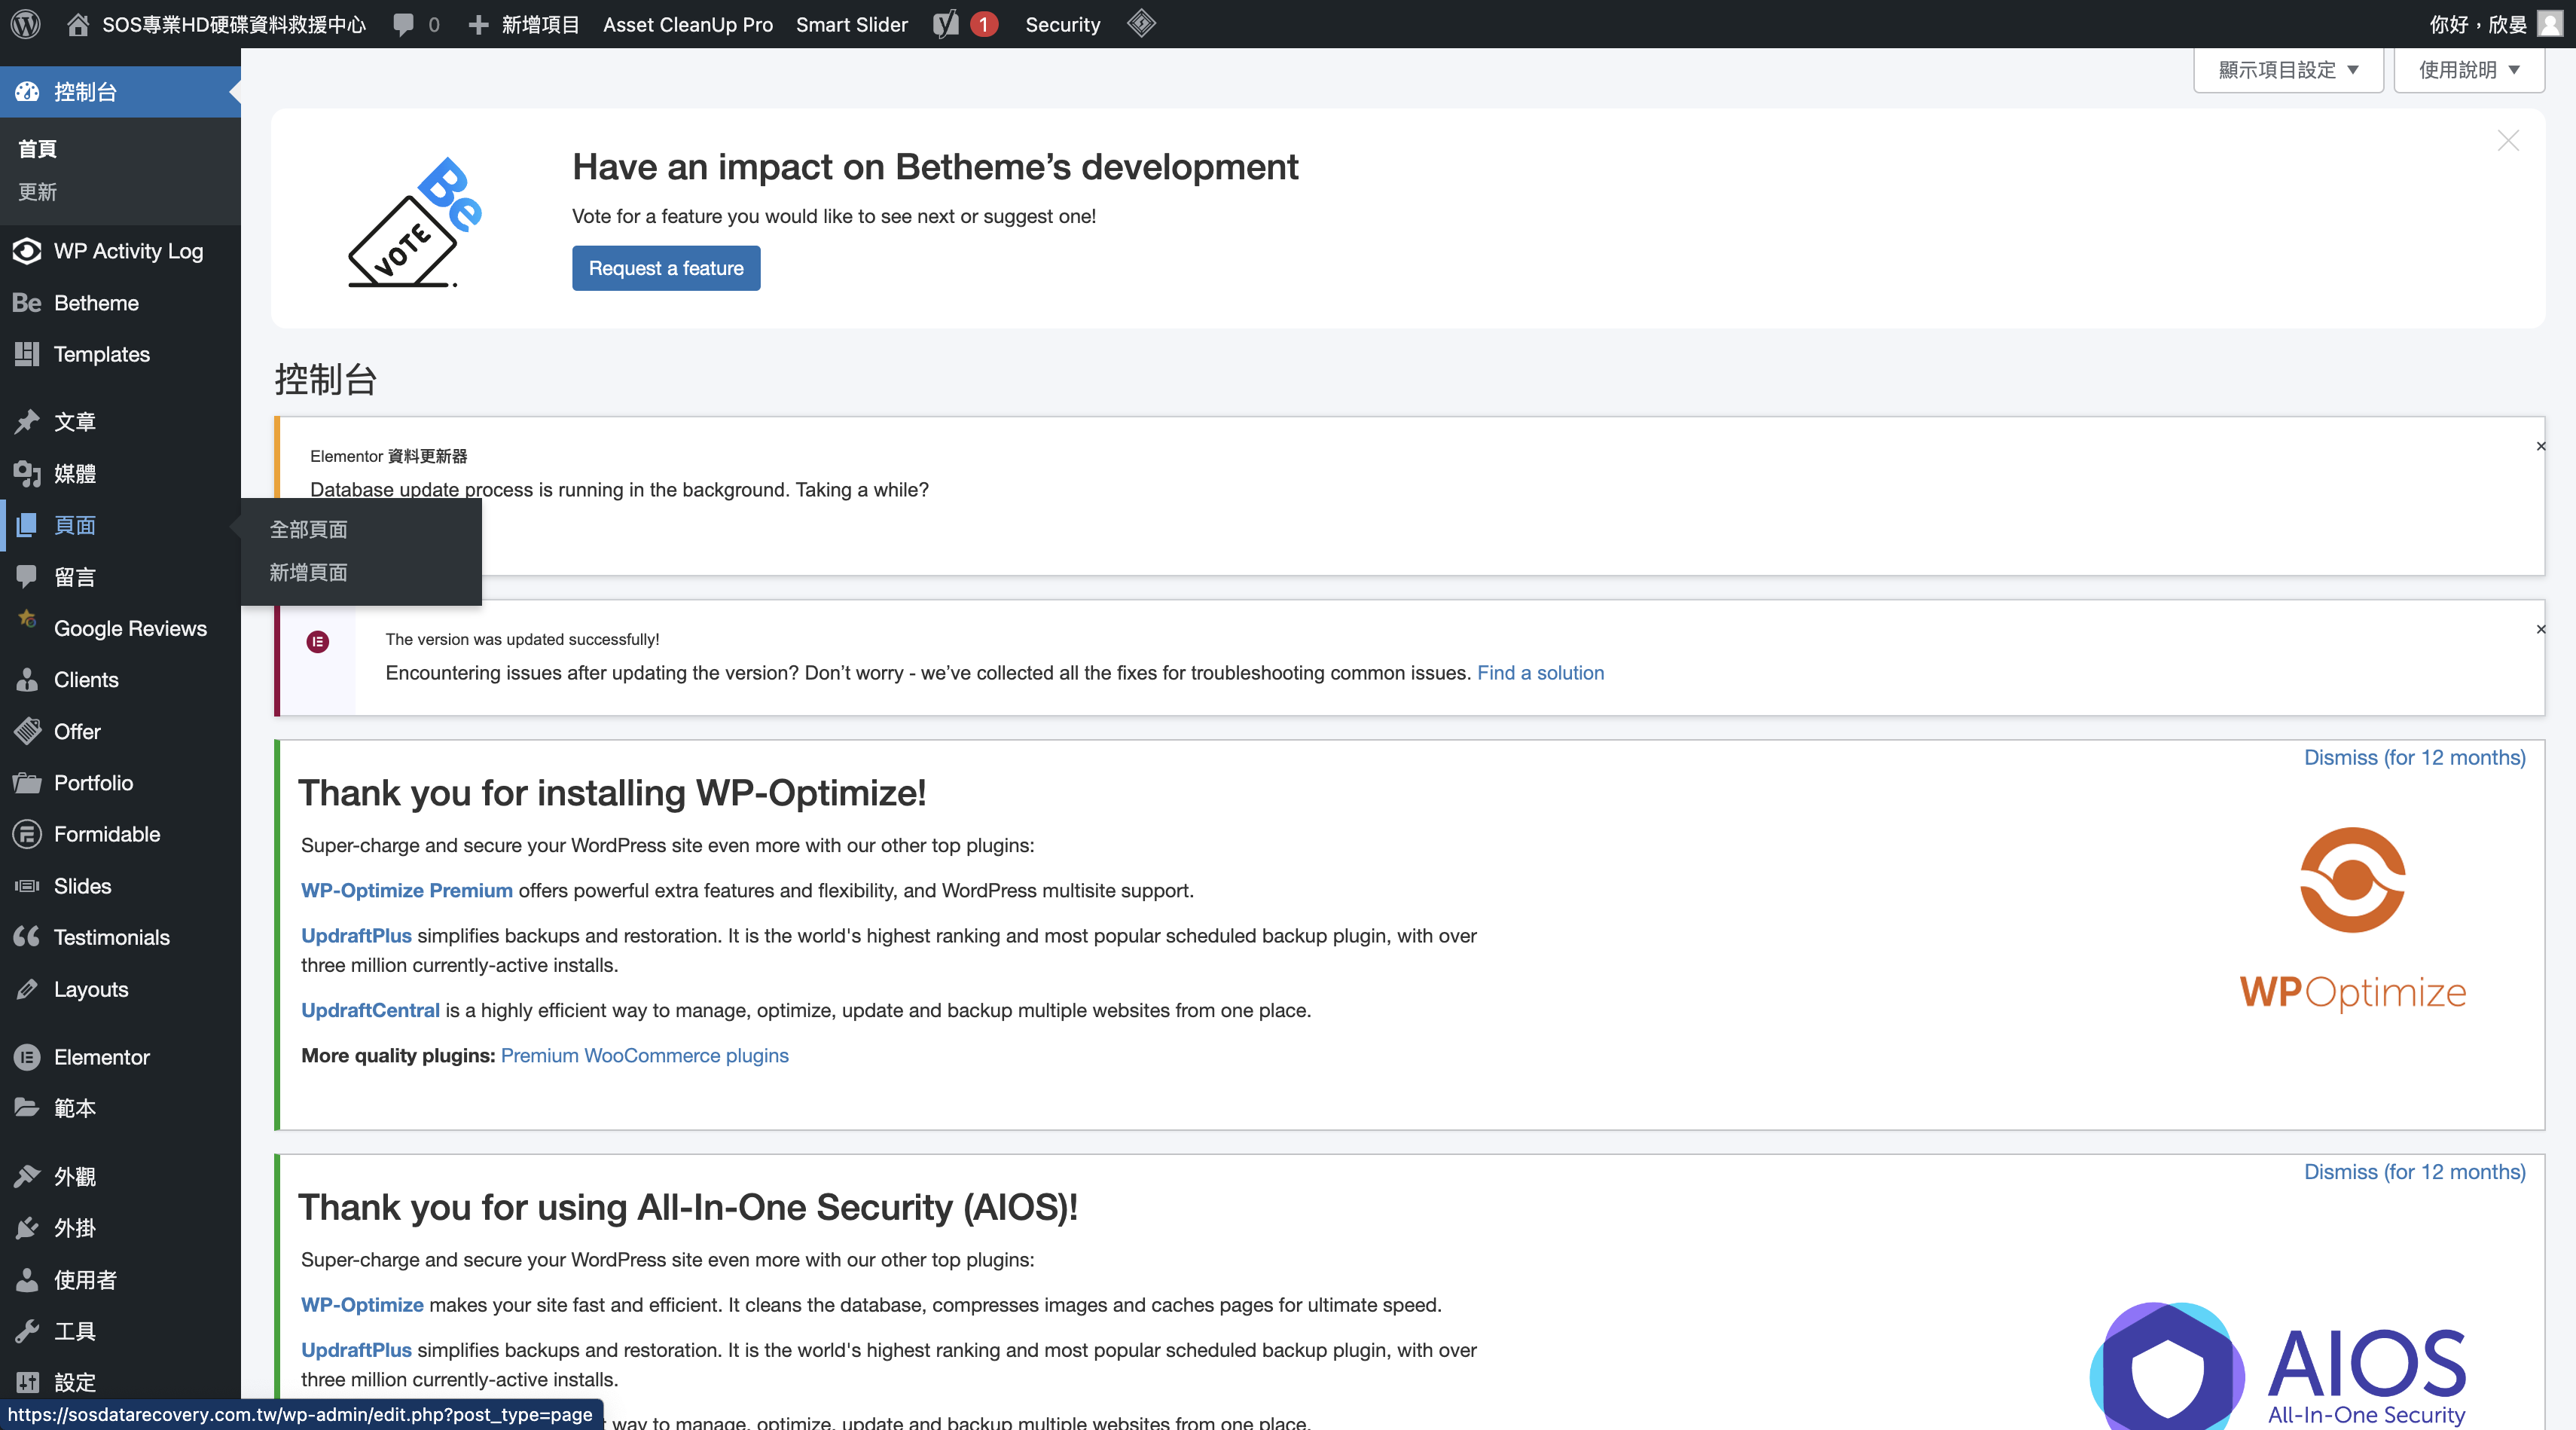Click the 頁面 pages icon
This screenshot has width=2576, height=1430.
[x=27, y=525]
